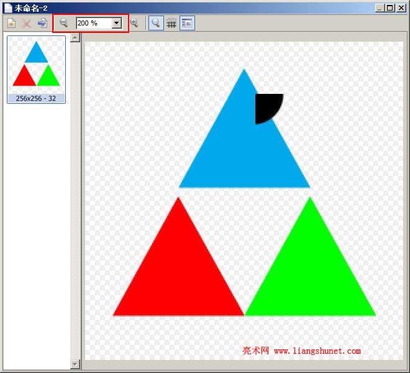This screenshot has height=373, width=410.
Task: Click the green triangle on the canvas
Action: click(310, 274)
